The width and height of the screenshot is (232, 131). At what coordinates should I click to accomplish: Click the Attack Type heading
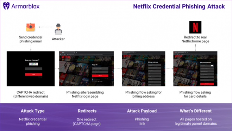click(32, 111)
